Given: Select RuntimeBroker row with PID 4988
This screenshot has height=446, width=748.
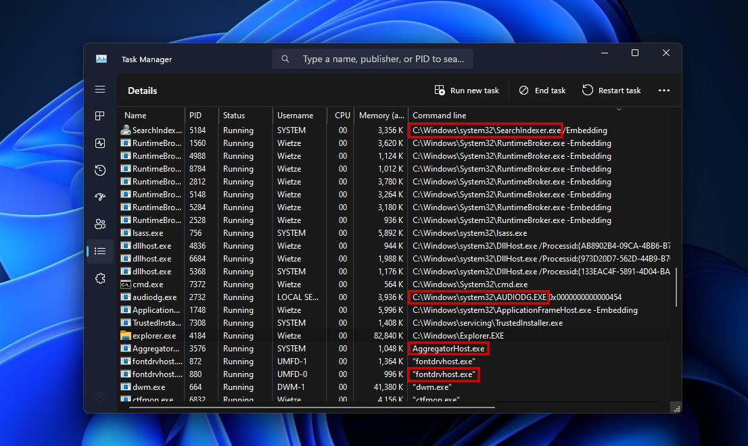Looking at the screenshot, I should (395, 156).
